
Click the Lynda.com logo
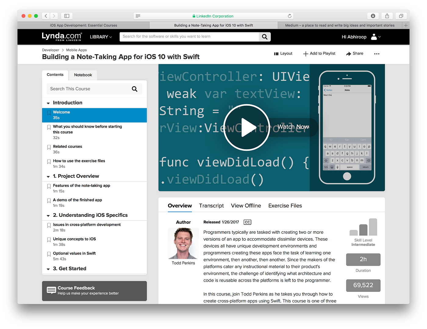click(62, 37)
